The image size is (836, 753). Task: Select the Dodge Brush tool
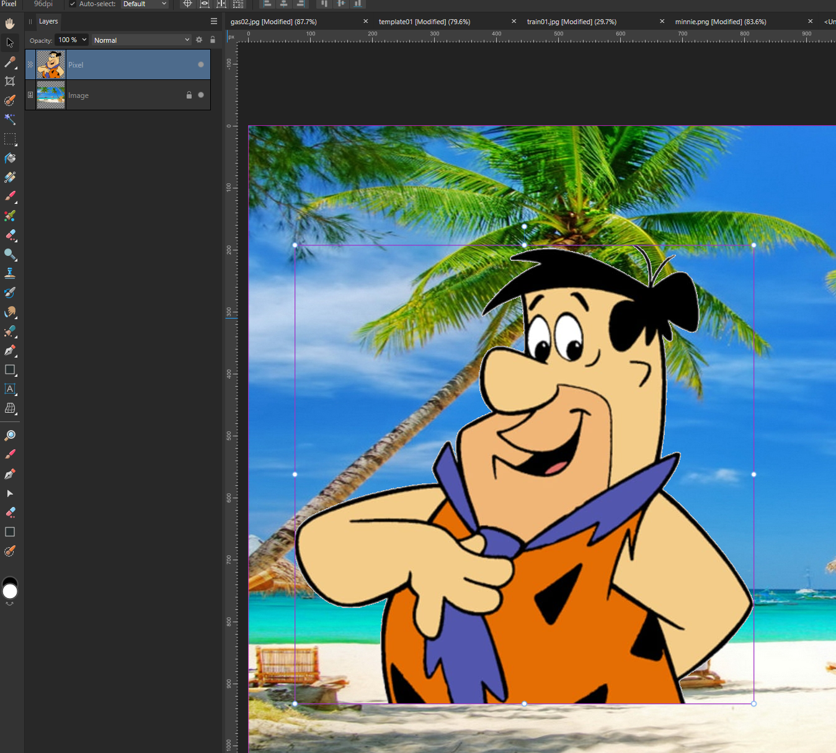pos(10,254)
